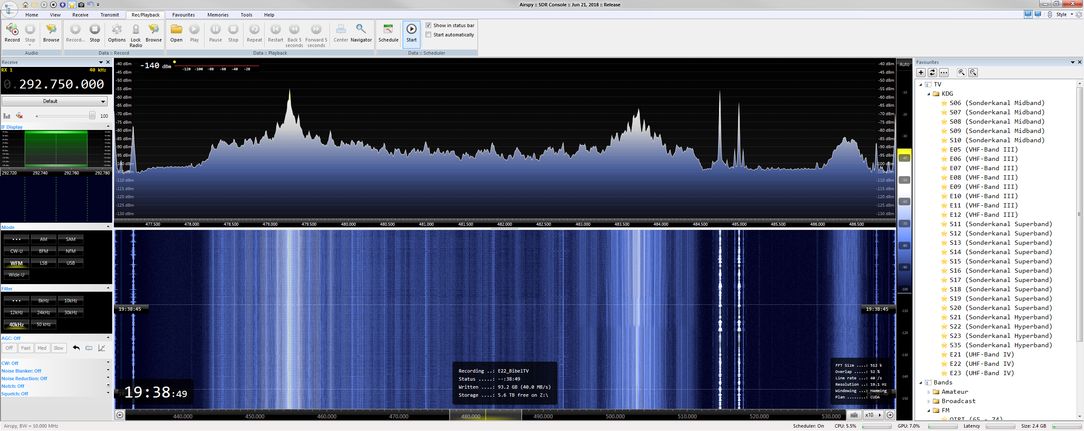Set AGC to Fast
The image size is (1084, 431).
point(26,348)
